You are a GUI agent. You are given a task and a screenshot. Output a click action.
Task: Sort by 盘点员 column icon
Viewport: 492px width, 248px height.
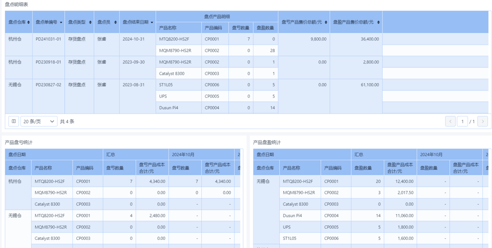(x=115, y=22)
